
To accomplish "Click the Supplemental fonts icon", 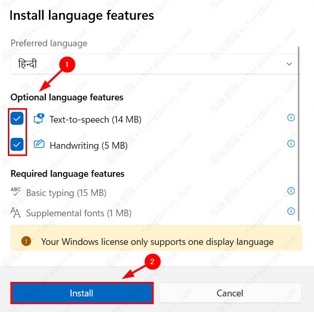I will click(16, 212).
